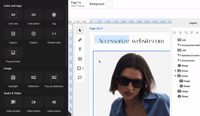Select the woman with sunglasses photo

point(132,84)
